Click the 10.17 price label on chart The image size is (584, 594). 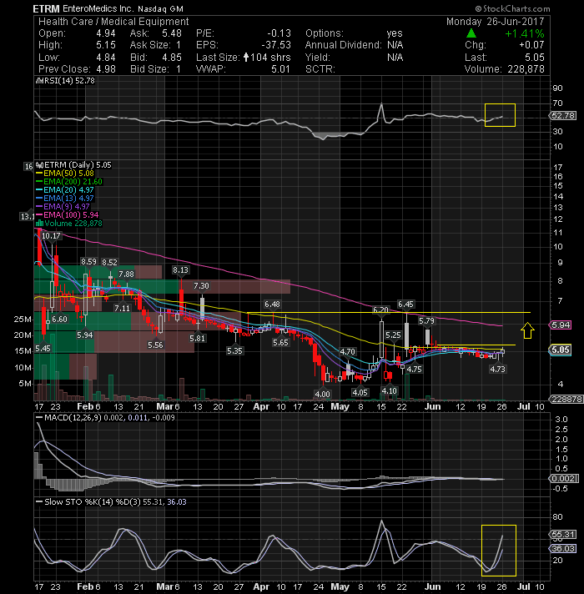coord(51,236)
